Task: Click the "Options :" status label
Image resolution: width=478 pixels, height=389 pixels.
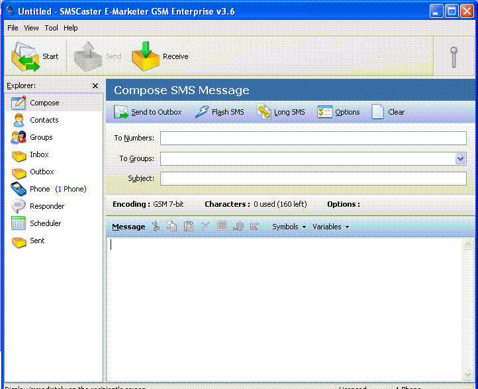Action: click(x=344, y=204)
